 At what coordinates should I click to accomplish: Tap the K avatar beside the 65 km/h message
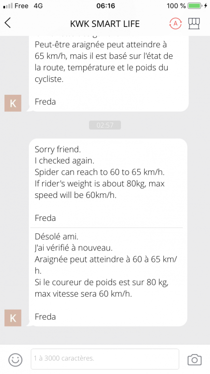pos(13,103)
